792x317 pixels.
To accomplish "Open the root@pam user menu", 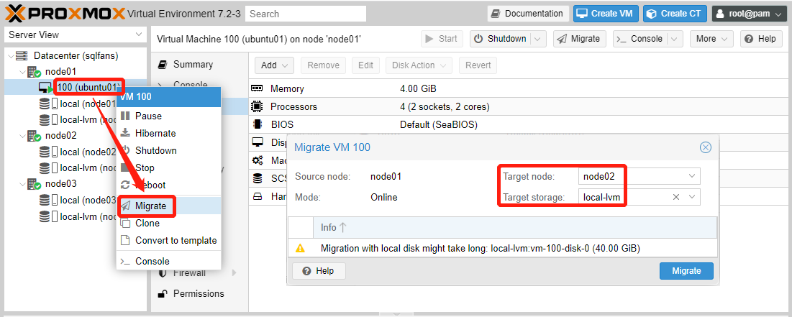I will pos(749,14).
